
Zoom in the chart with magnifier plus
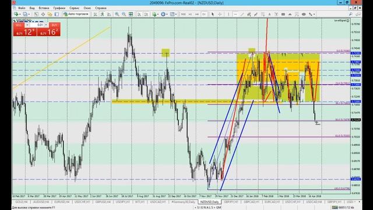[117, 14]
